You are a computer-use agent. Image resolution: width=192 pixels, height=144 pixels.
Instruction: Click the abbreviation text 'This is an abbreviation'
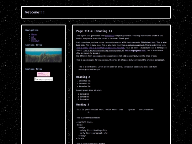(x=104, y=50)
